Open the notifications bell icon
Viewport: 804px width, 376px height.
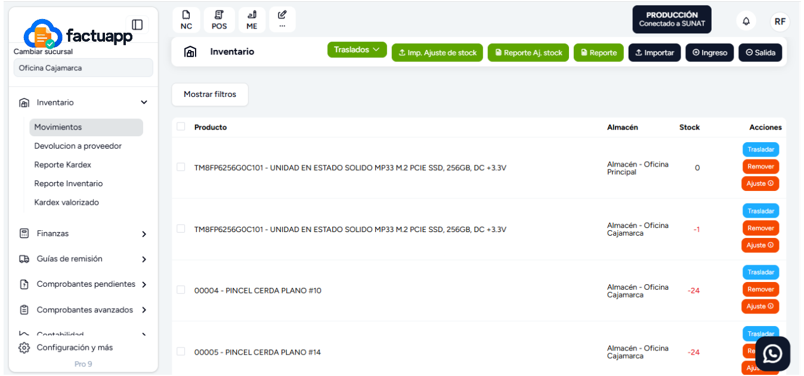746,21
